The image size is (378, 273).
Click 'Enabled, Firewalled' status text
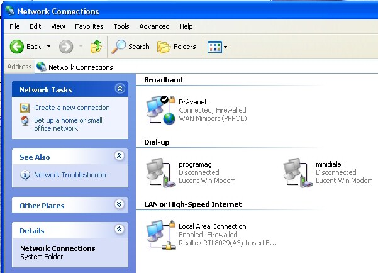click(208, 235)
